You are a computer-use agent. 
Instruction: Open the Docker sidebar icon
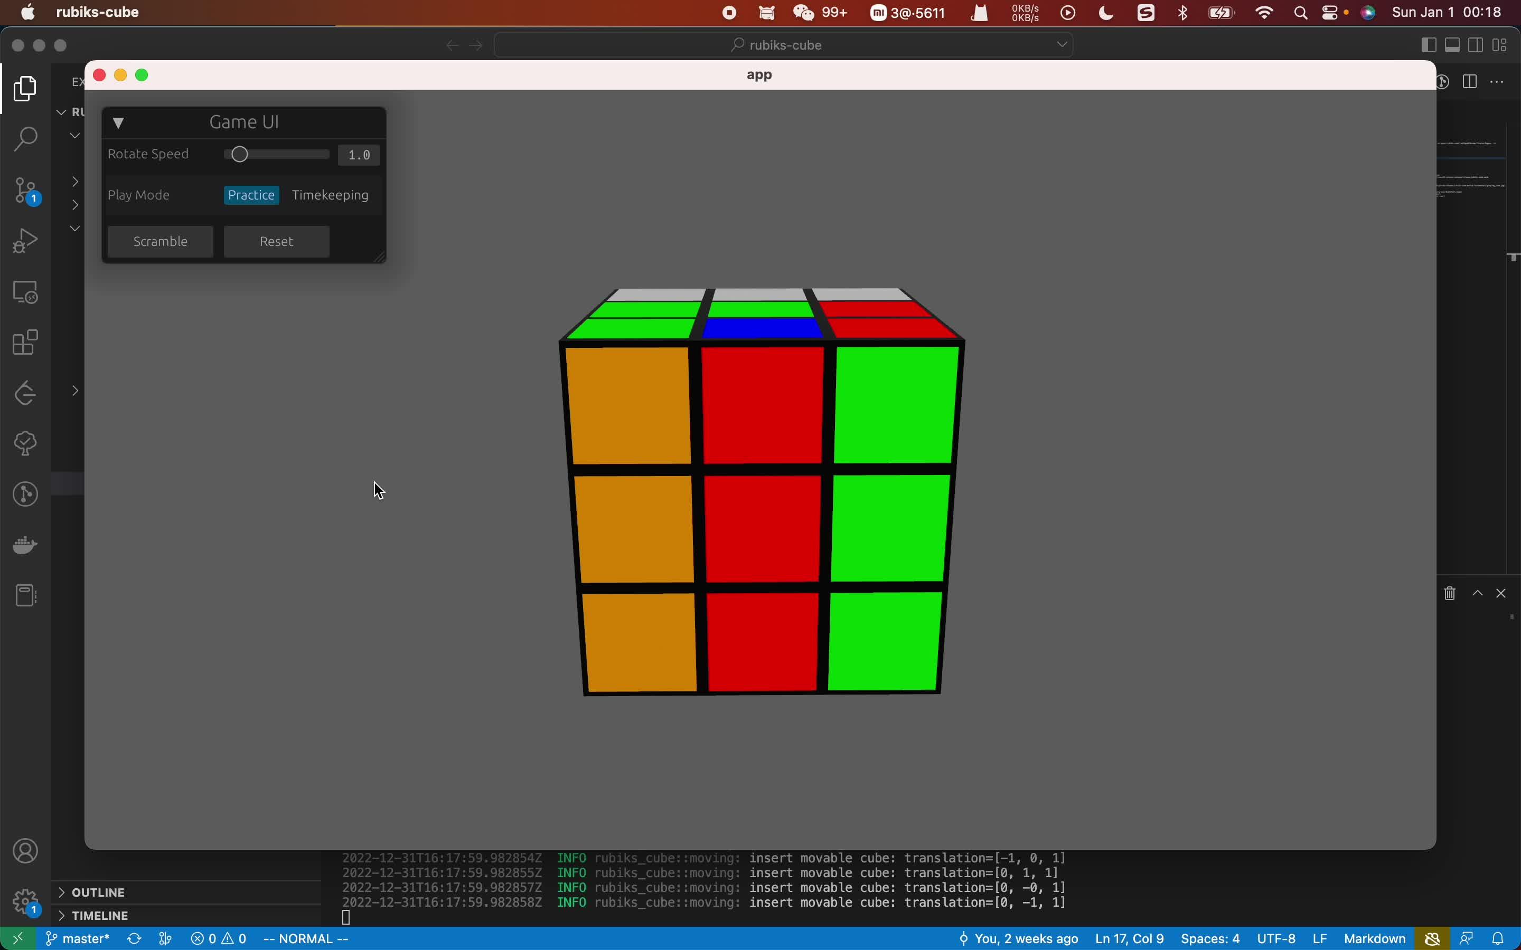25,545
